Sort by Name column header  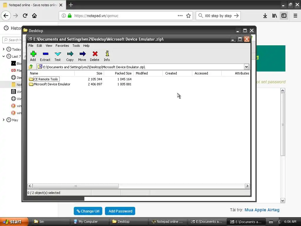(51, 73)
